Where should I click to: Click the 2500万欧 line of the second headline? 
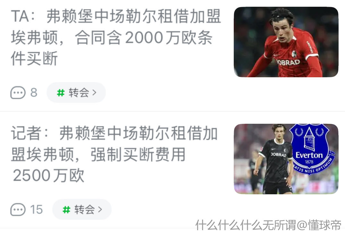pyautogui.click(x=48, y=175)
